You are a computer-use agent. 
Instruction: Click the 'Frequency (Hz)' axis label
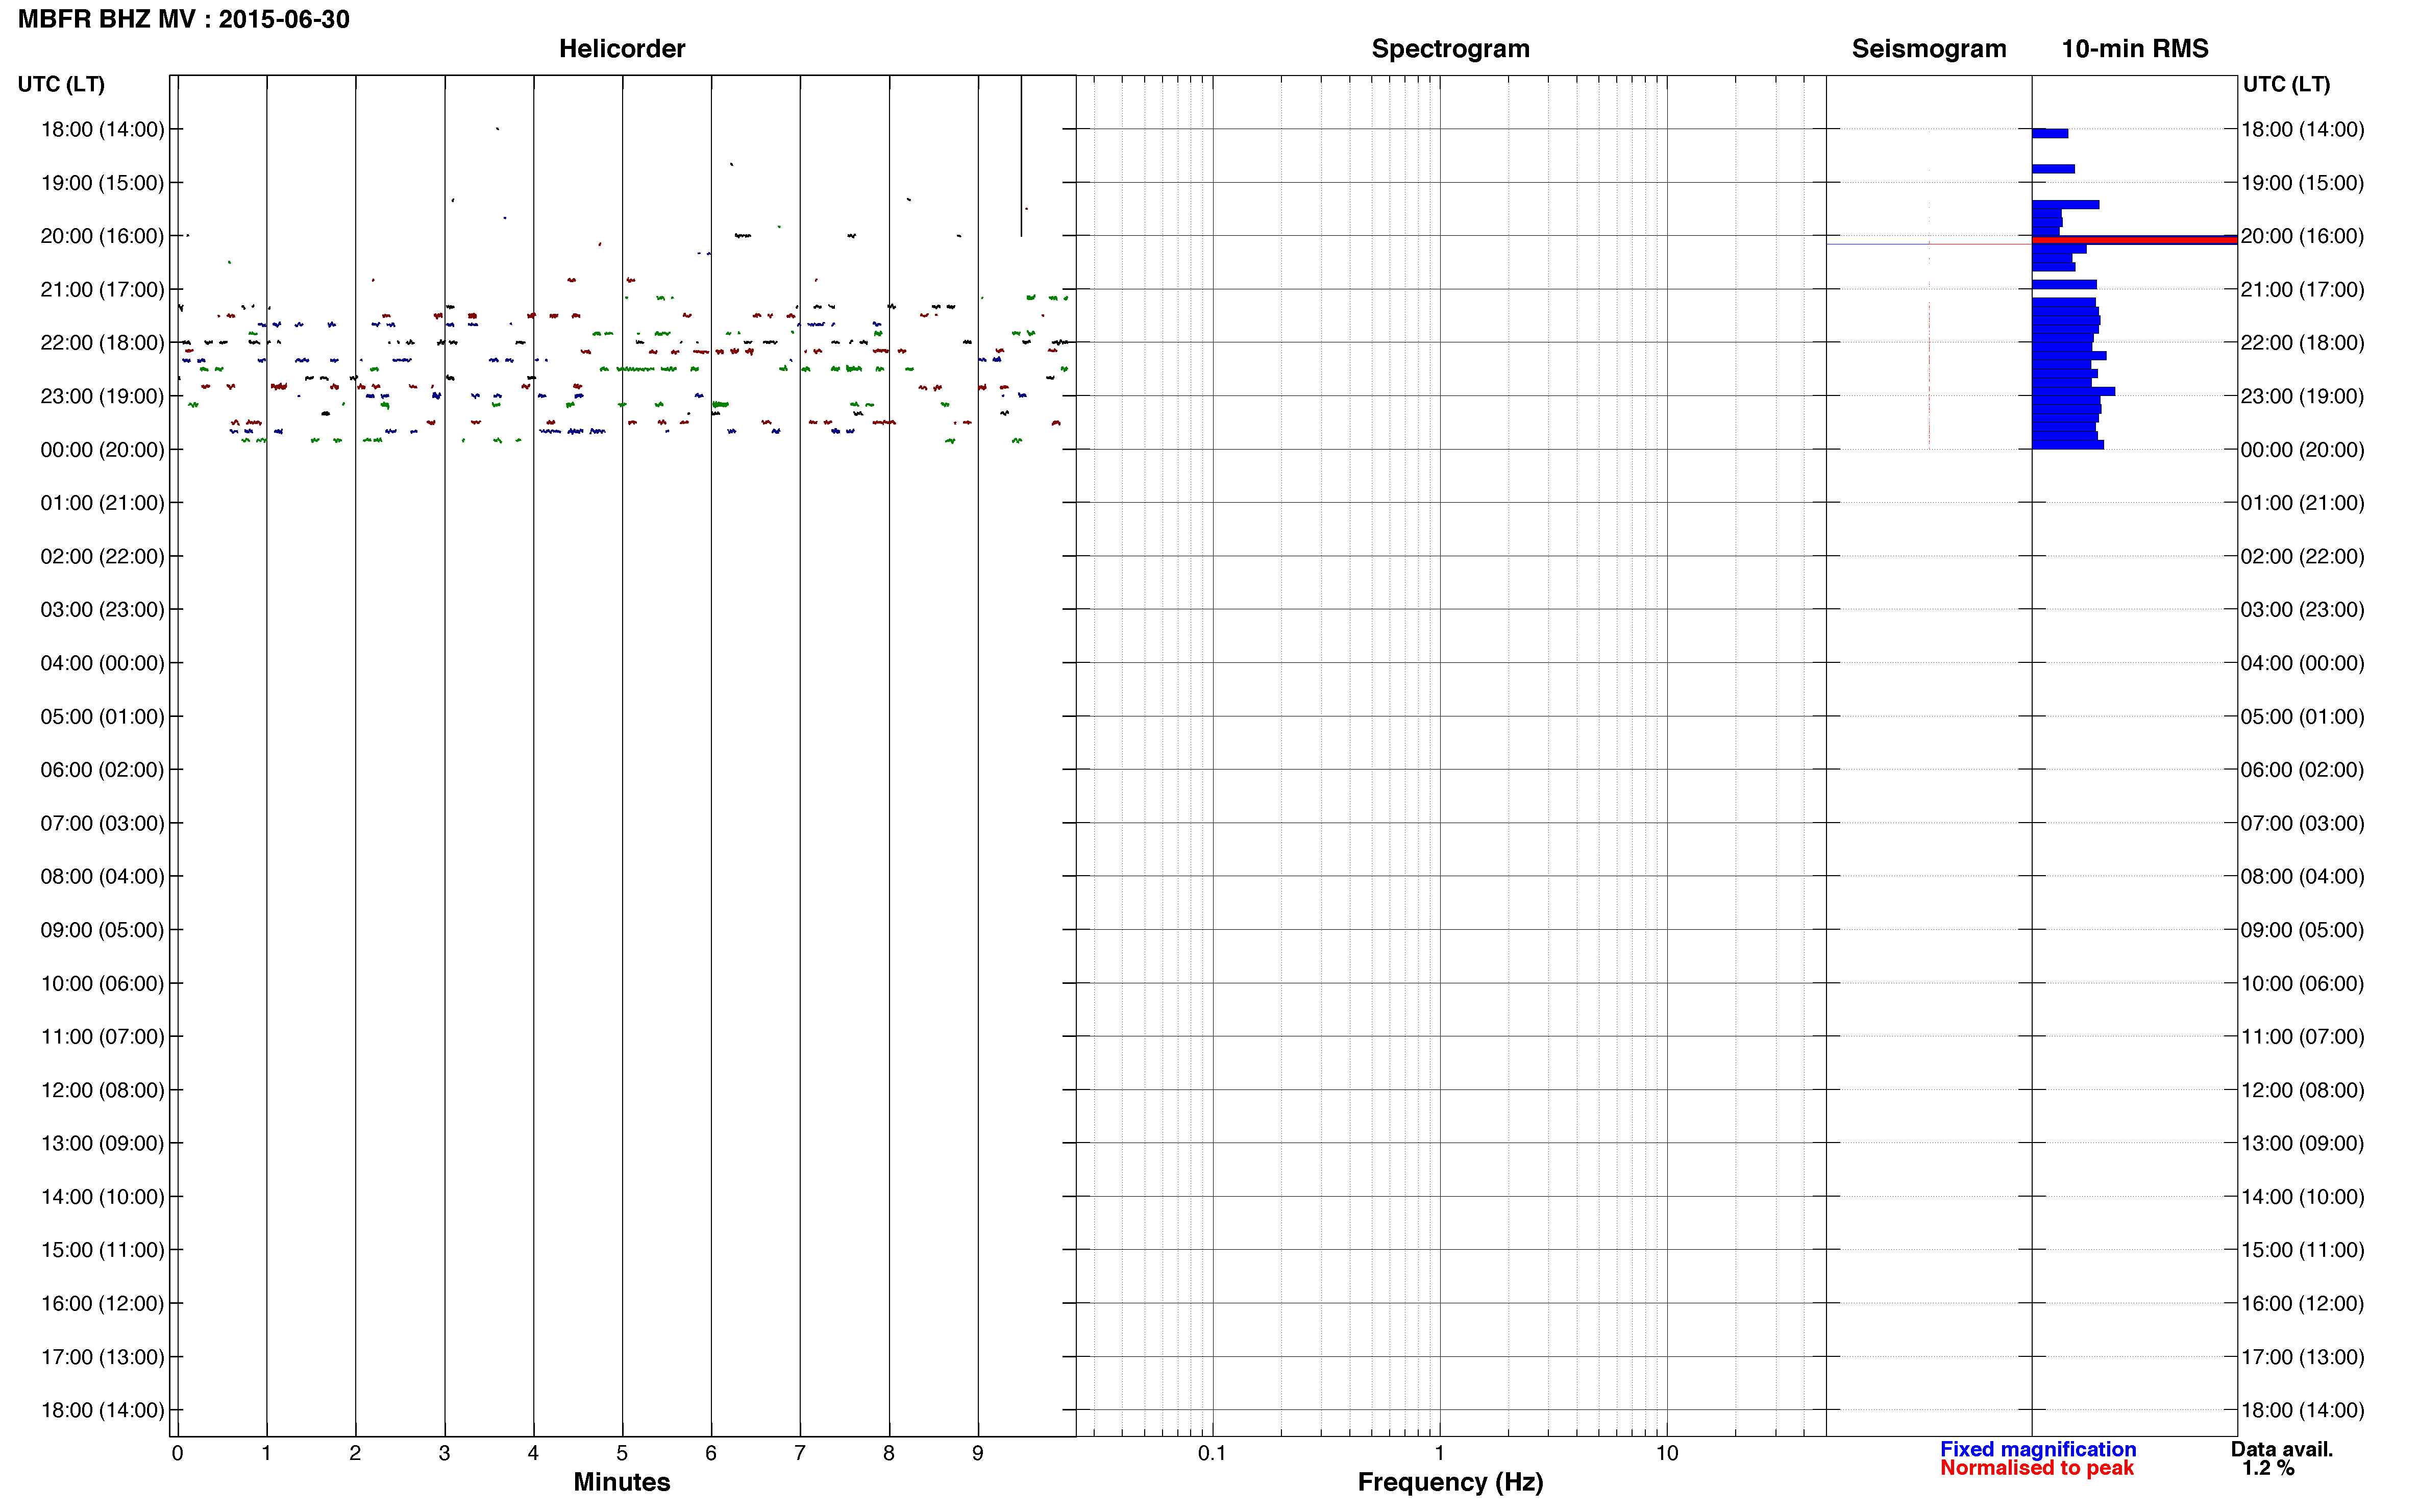(x=1450, y=1482)
